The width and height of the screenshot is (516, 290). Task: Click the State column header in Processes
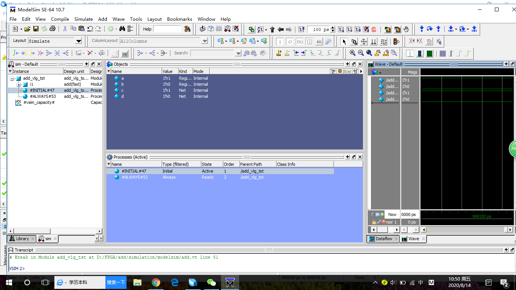[211, 164]
